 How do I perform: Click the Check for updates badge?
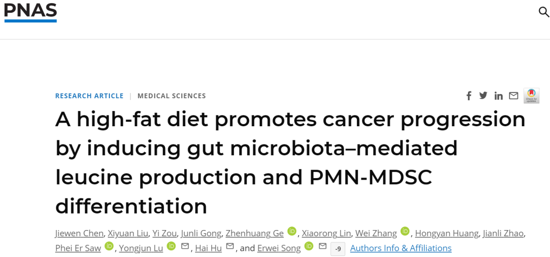coord(531,95)
